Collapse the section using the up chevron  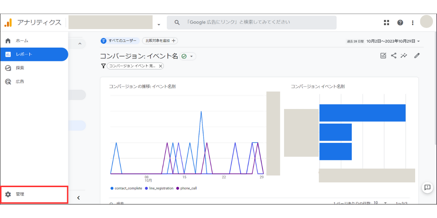pos(80,44)
